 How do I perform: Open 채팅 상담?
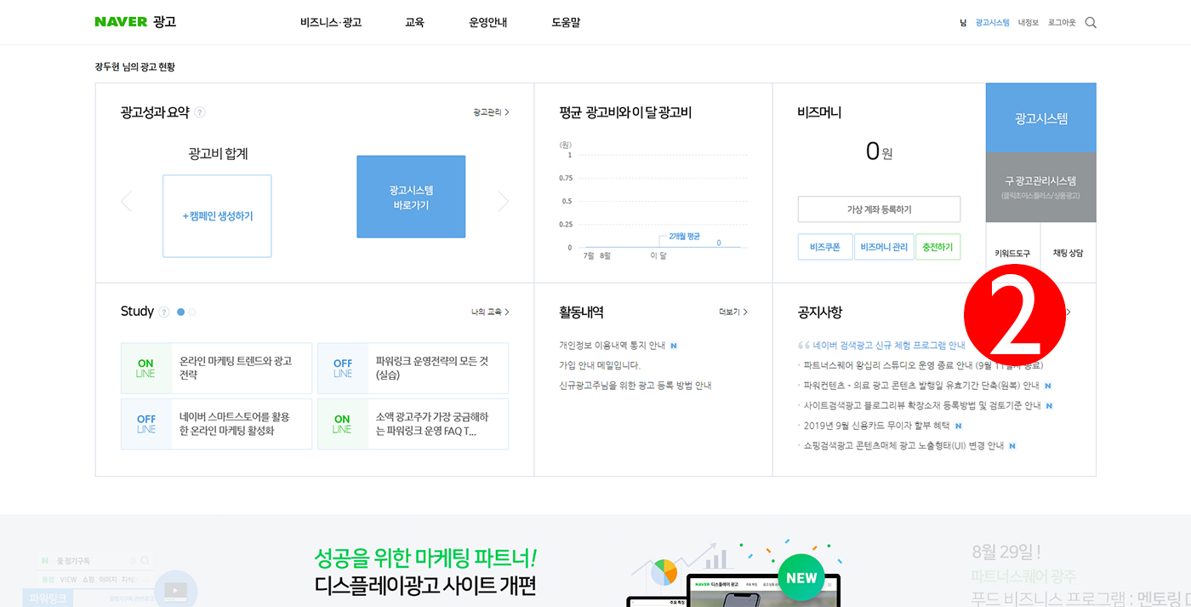coord(1068,254)
